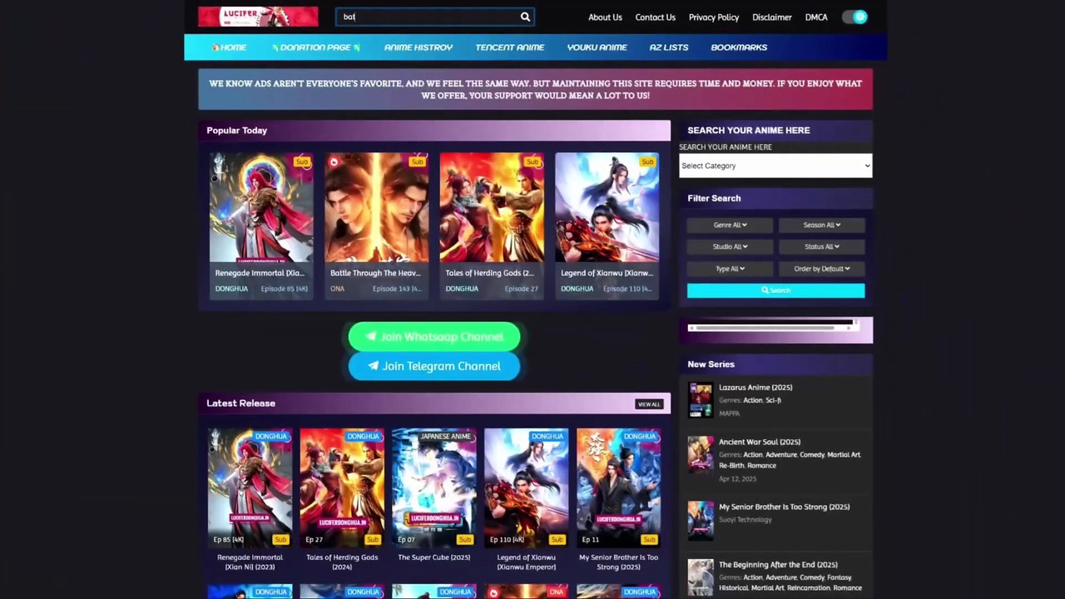Open the Privacy Policy link
This screenshot has width=1065, height=599.
(714, 17)
